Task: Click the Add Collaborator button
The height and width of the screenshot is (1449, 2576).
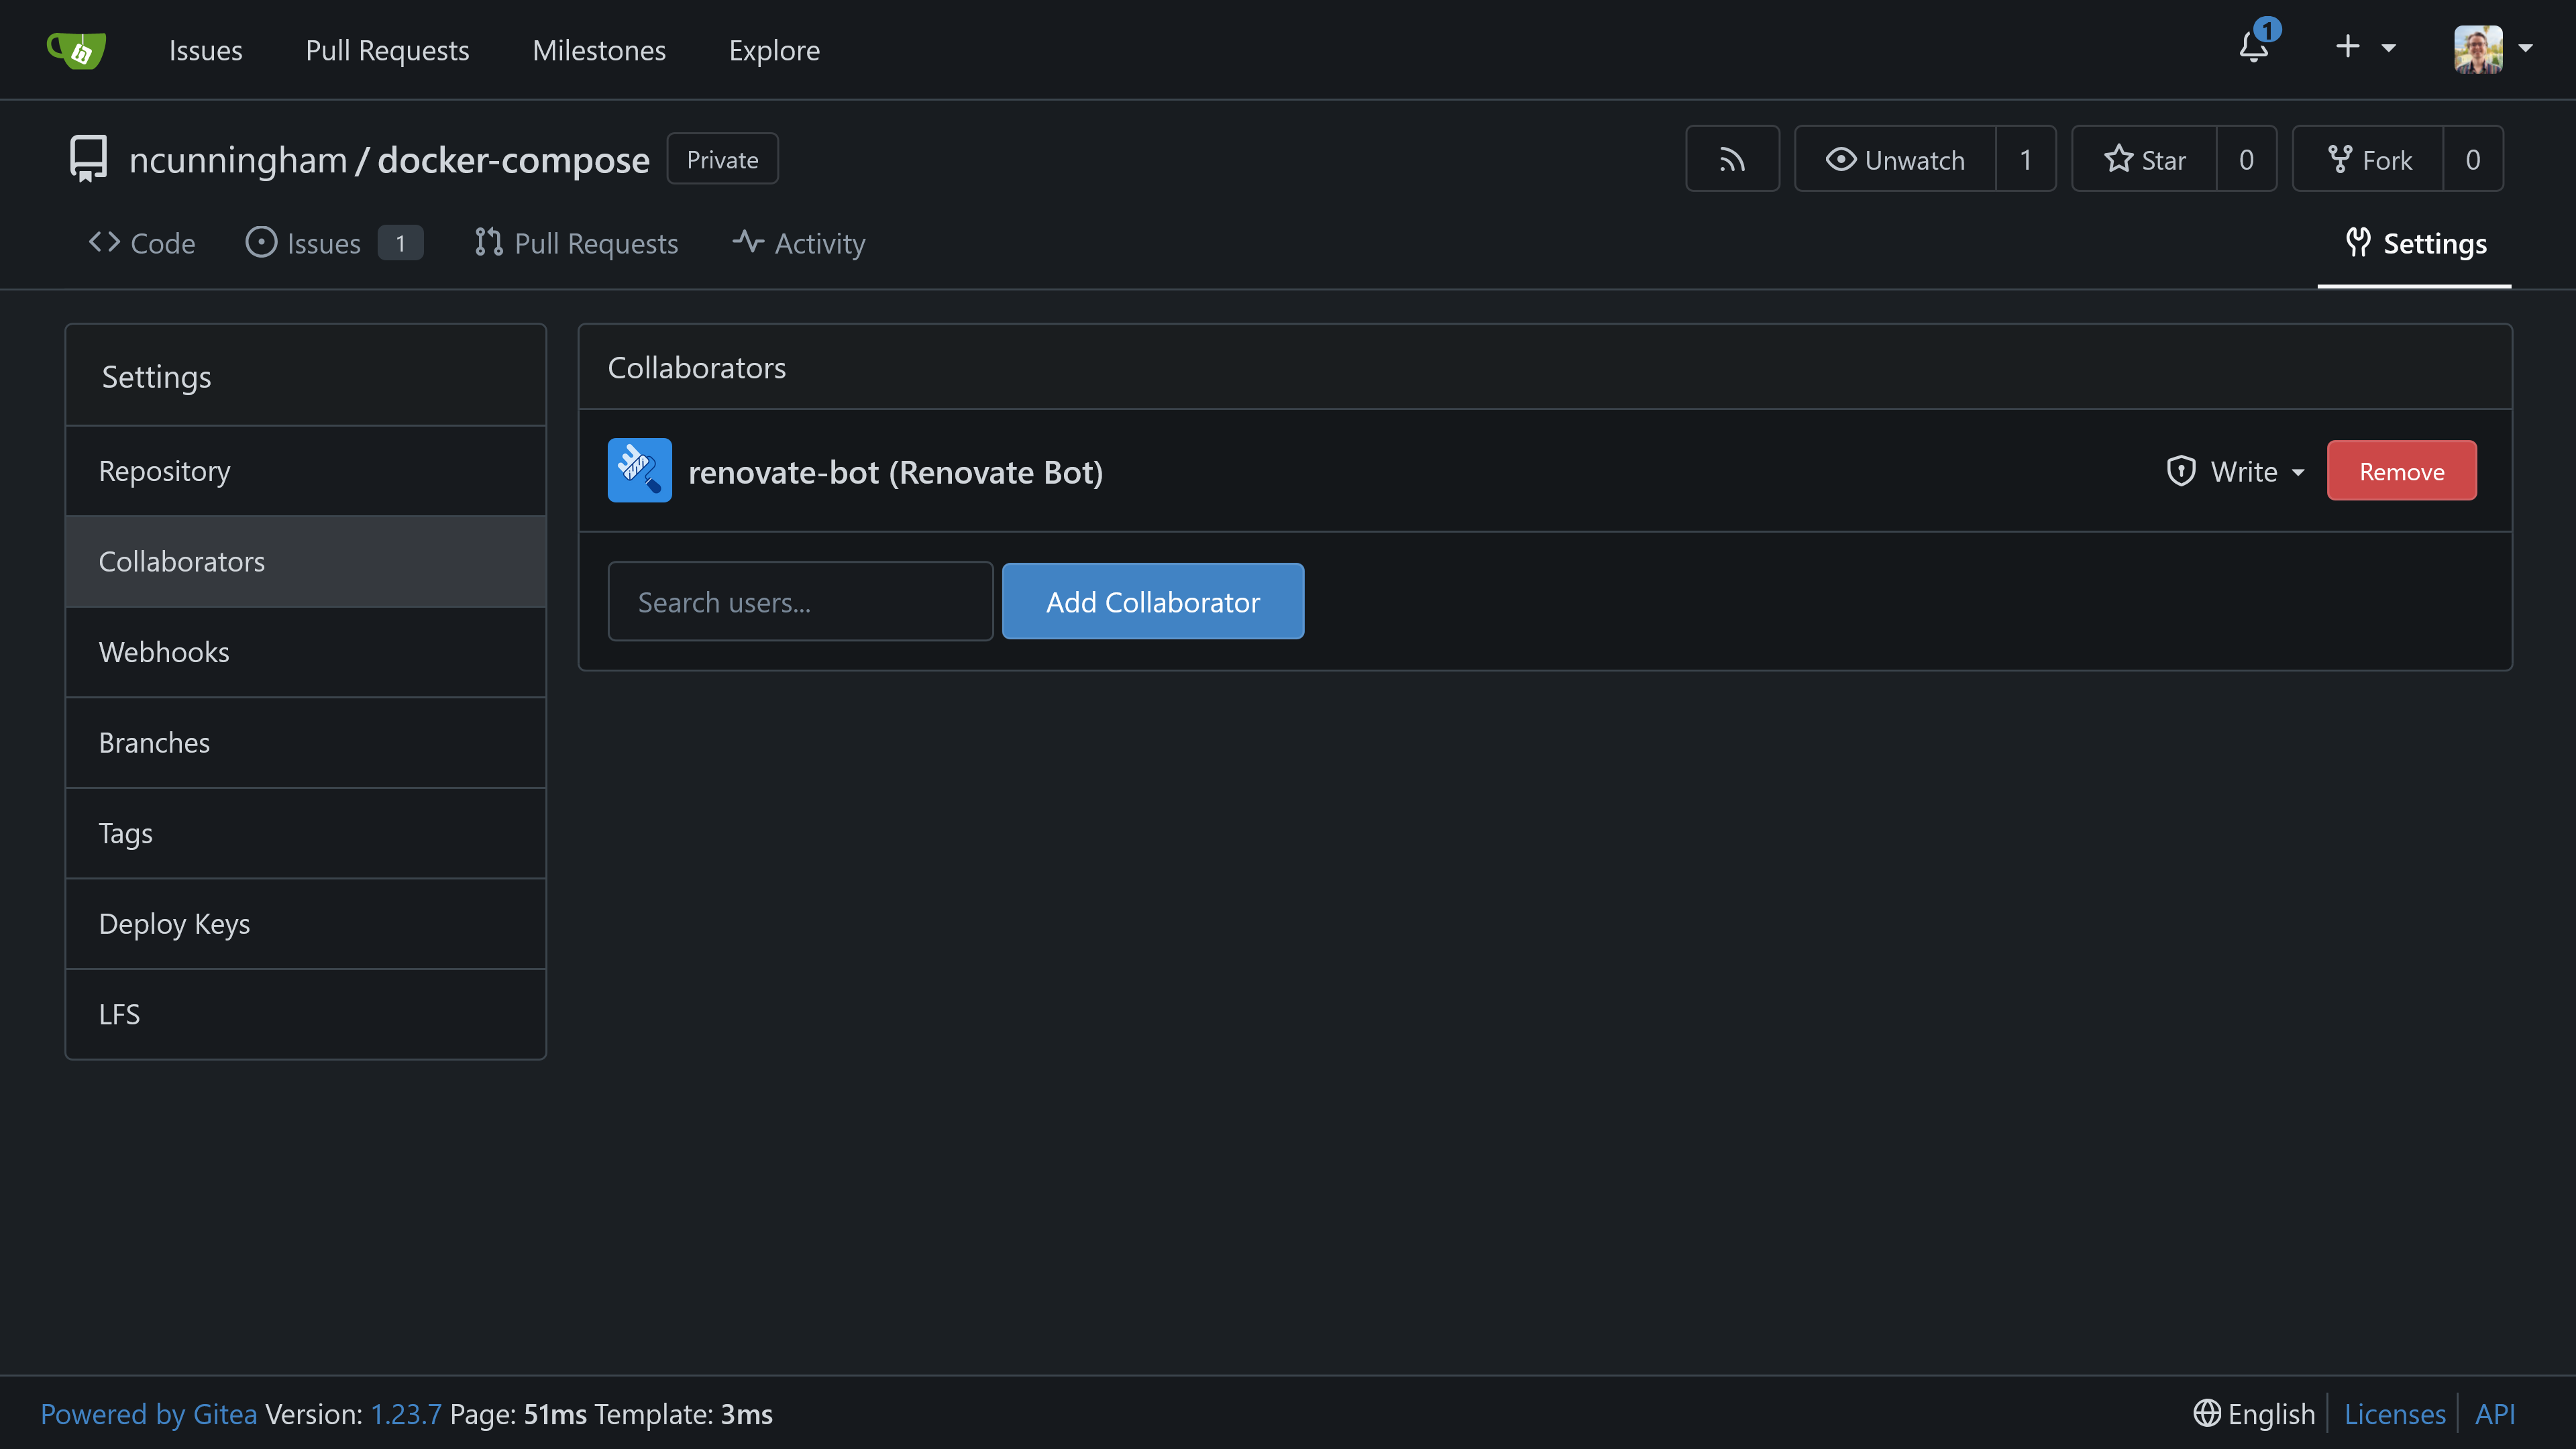Action: 1152,601
